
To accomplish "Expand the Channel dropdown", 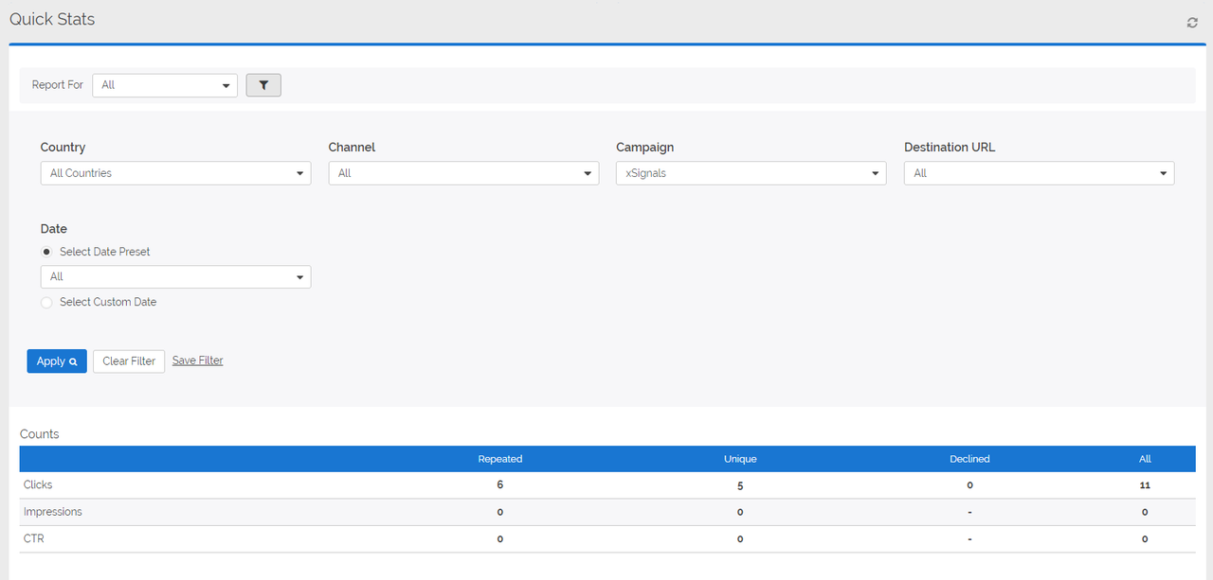I will (464, 173).
